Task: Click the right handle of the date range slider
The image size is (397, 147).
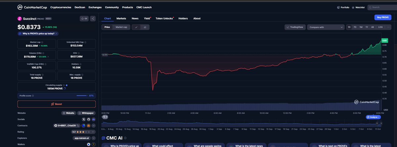Action: (381, 123)
